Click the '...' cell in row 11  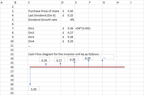(44, 46)
